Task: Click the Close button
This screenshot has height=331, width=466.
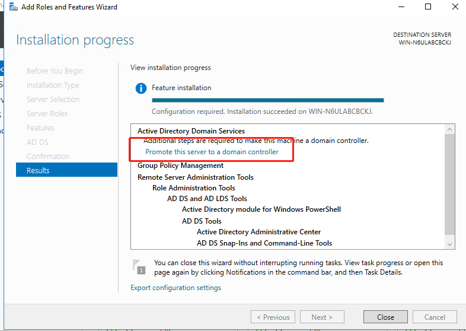Action: (x=385, y=317)
